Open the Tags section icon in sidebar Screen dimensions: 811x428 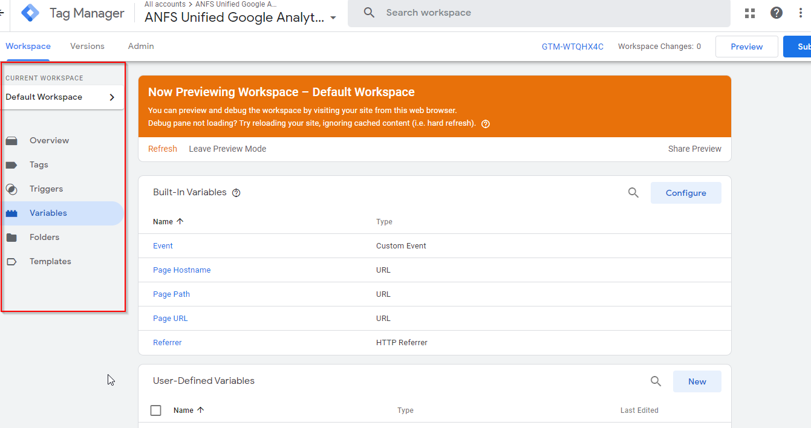(x=13, y=164)
